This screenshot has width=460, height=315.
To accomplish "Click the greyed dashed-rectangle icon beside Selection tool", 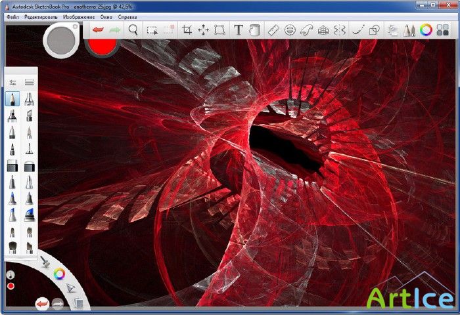I will [169, 30].
